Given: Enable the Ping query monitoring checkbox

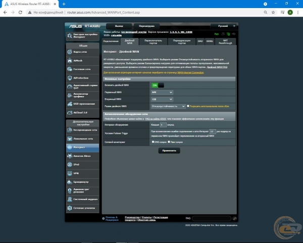Looking at the screenshot, I should tap(169, 142).
